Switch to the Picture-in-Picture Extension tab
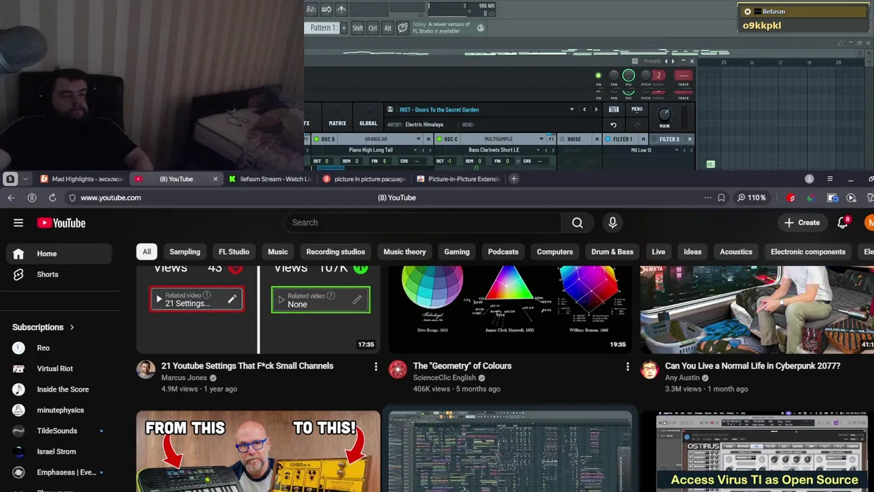The width and height of the screenshot is (874, 492). [x=459, y=179]
